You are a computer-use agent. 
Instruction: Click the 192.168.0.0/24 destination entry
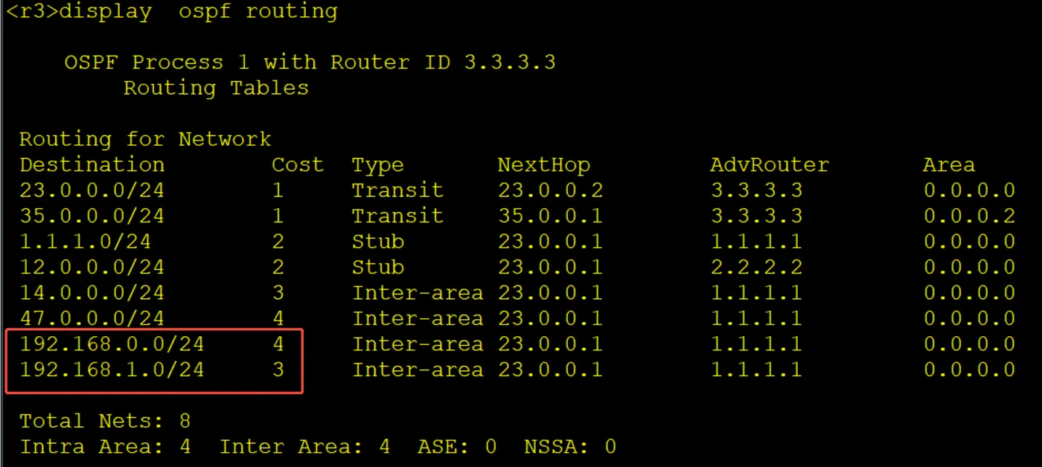pos(112,344)
